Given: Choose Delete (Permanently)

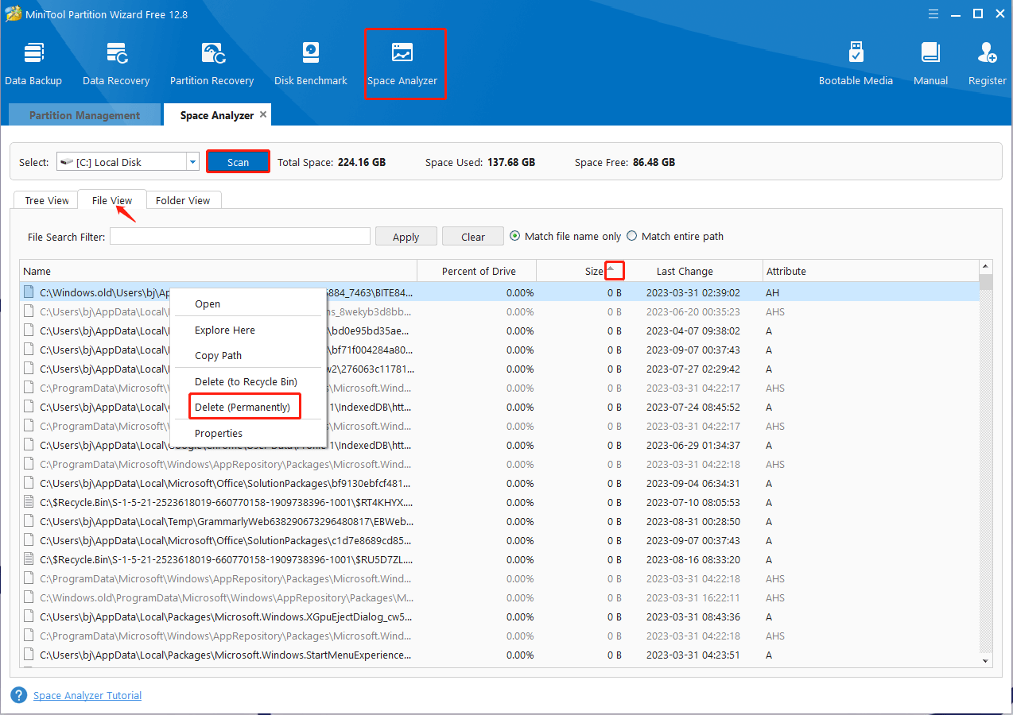Looking at the screenshot, I should [x=248, y=407].
